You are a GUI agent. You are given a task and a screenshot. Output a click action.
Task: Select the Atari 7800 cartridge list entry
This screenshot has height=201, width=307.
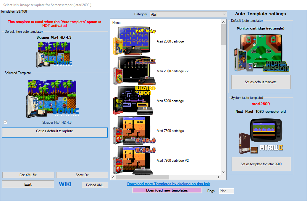170,131
